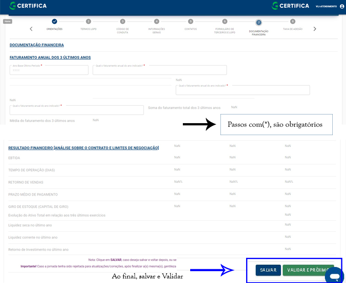This screenshot has width=346, height=283.
Task: Click the third annual revenue field at left
Action: pyautogui.click(x=77, y=110)
